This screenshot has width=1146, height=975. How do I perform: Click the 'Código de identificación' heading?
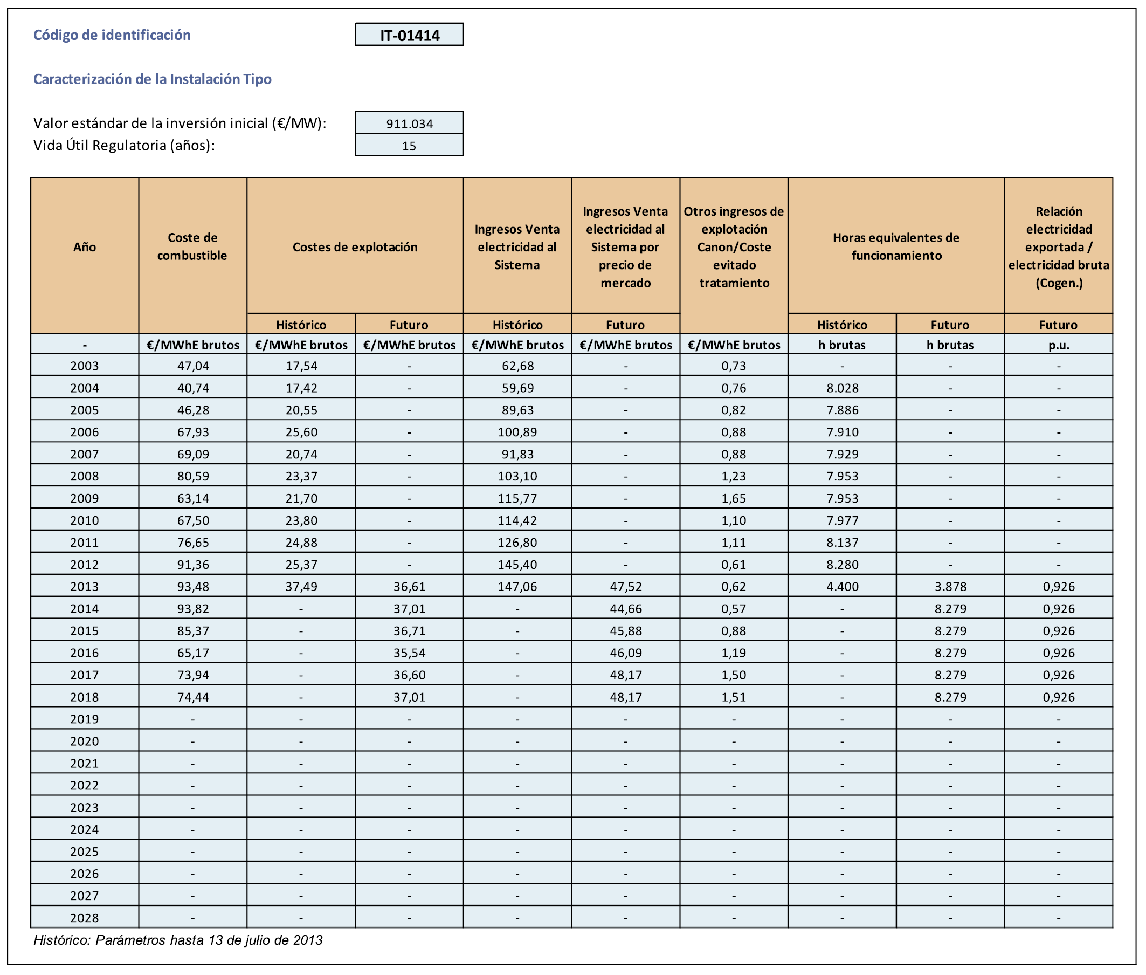112,35
